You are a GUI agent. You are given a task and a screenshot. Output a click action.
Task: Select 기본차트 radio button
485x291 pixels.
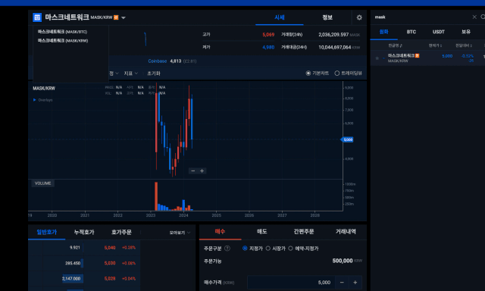coord(308,74)
